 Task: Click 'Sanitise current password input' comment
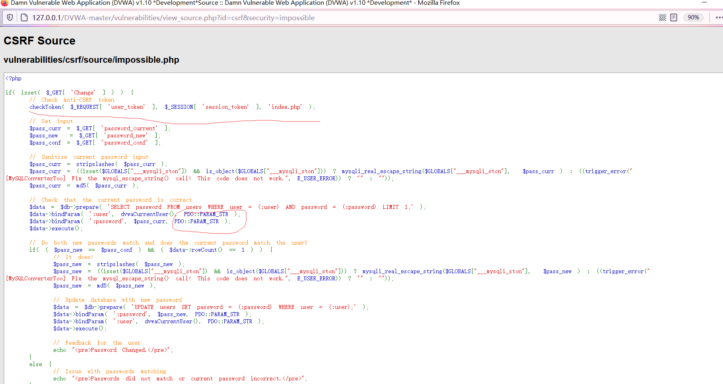click(x=89, y=157)
